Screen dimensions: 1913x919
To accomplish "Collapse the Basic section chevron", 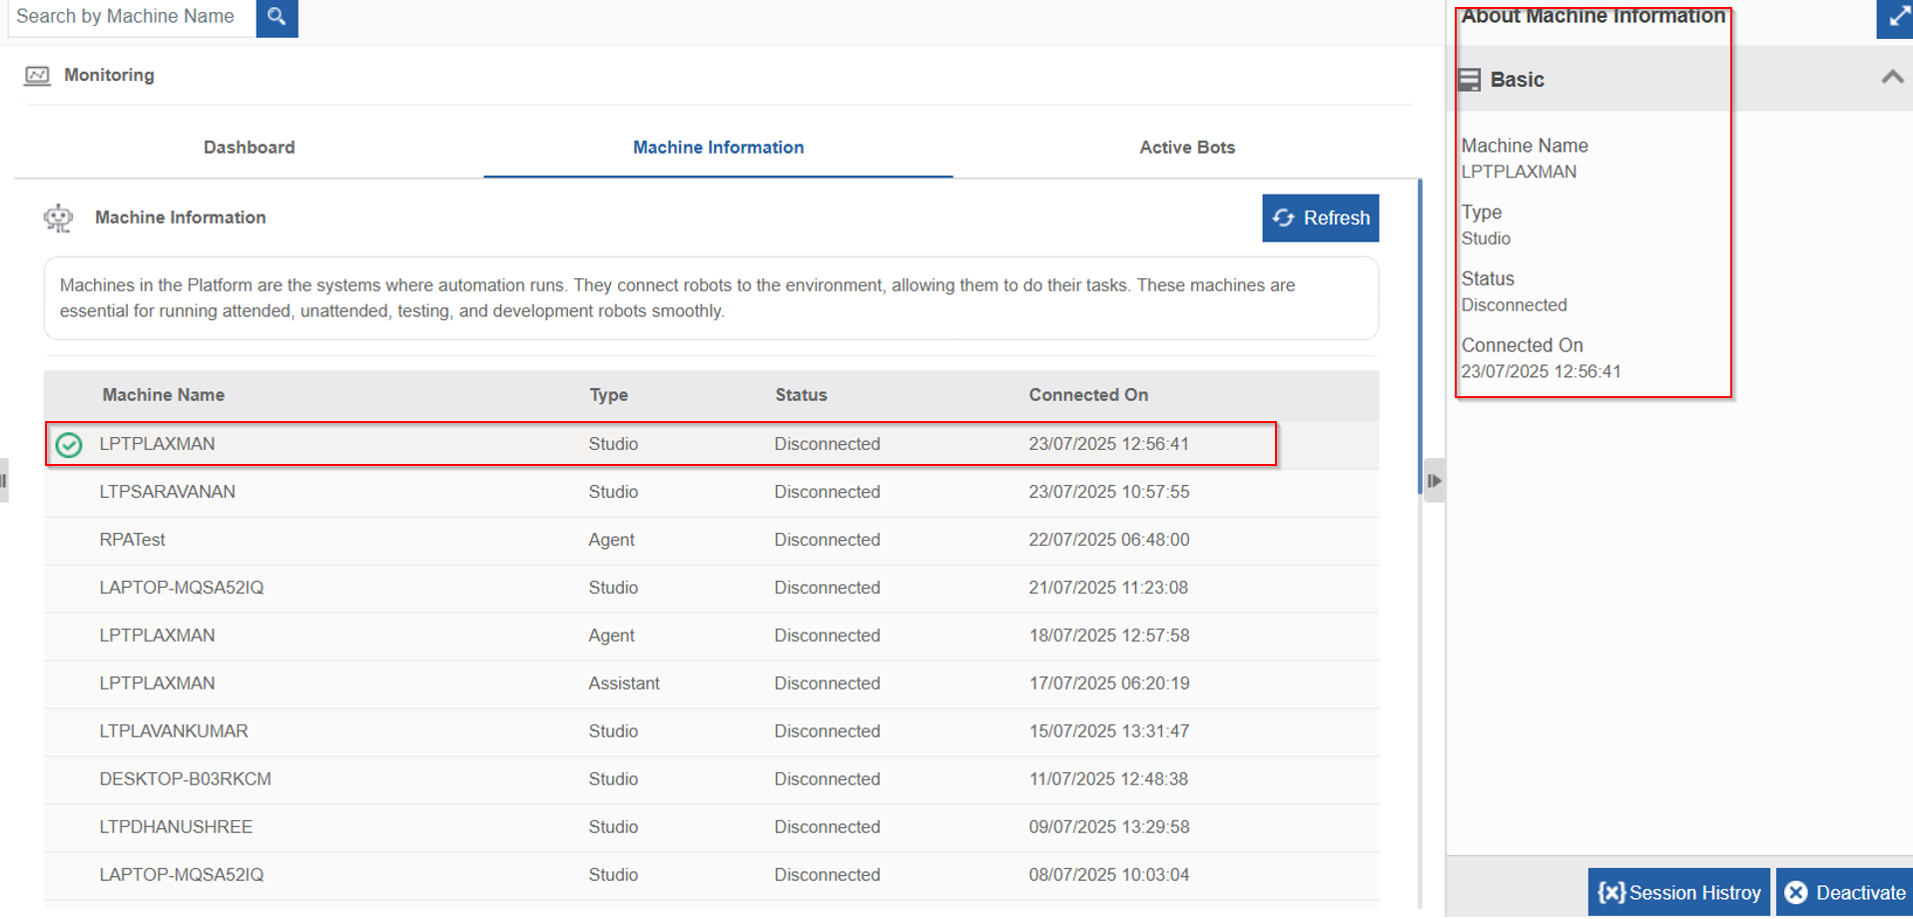I will pos(1892,77).
